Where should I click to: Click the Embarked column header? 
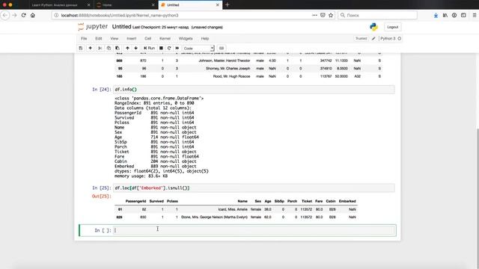tap(347, 201)
